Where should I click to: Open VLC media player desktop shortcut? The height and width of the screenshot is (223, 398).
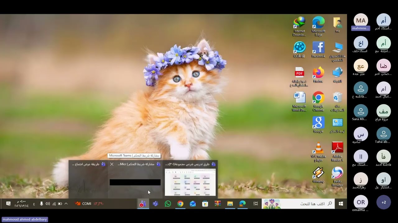point(318,152)
